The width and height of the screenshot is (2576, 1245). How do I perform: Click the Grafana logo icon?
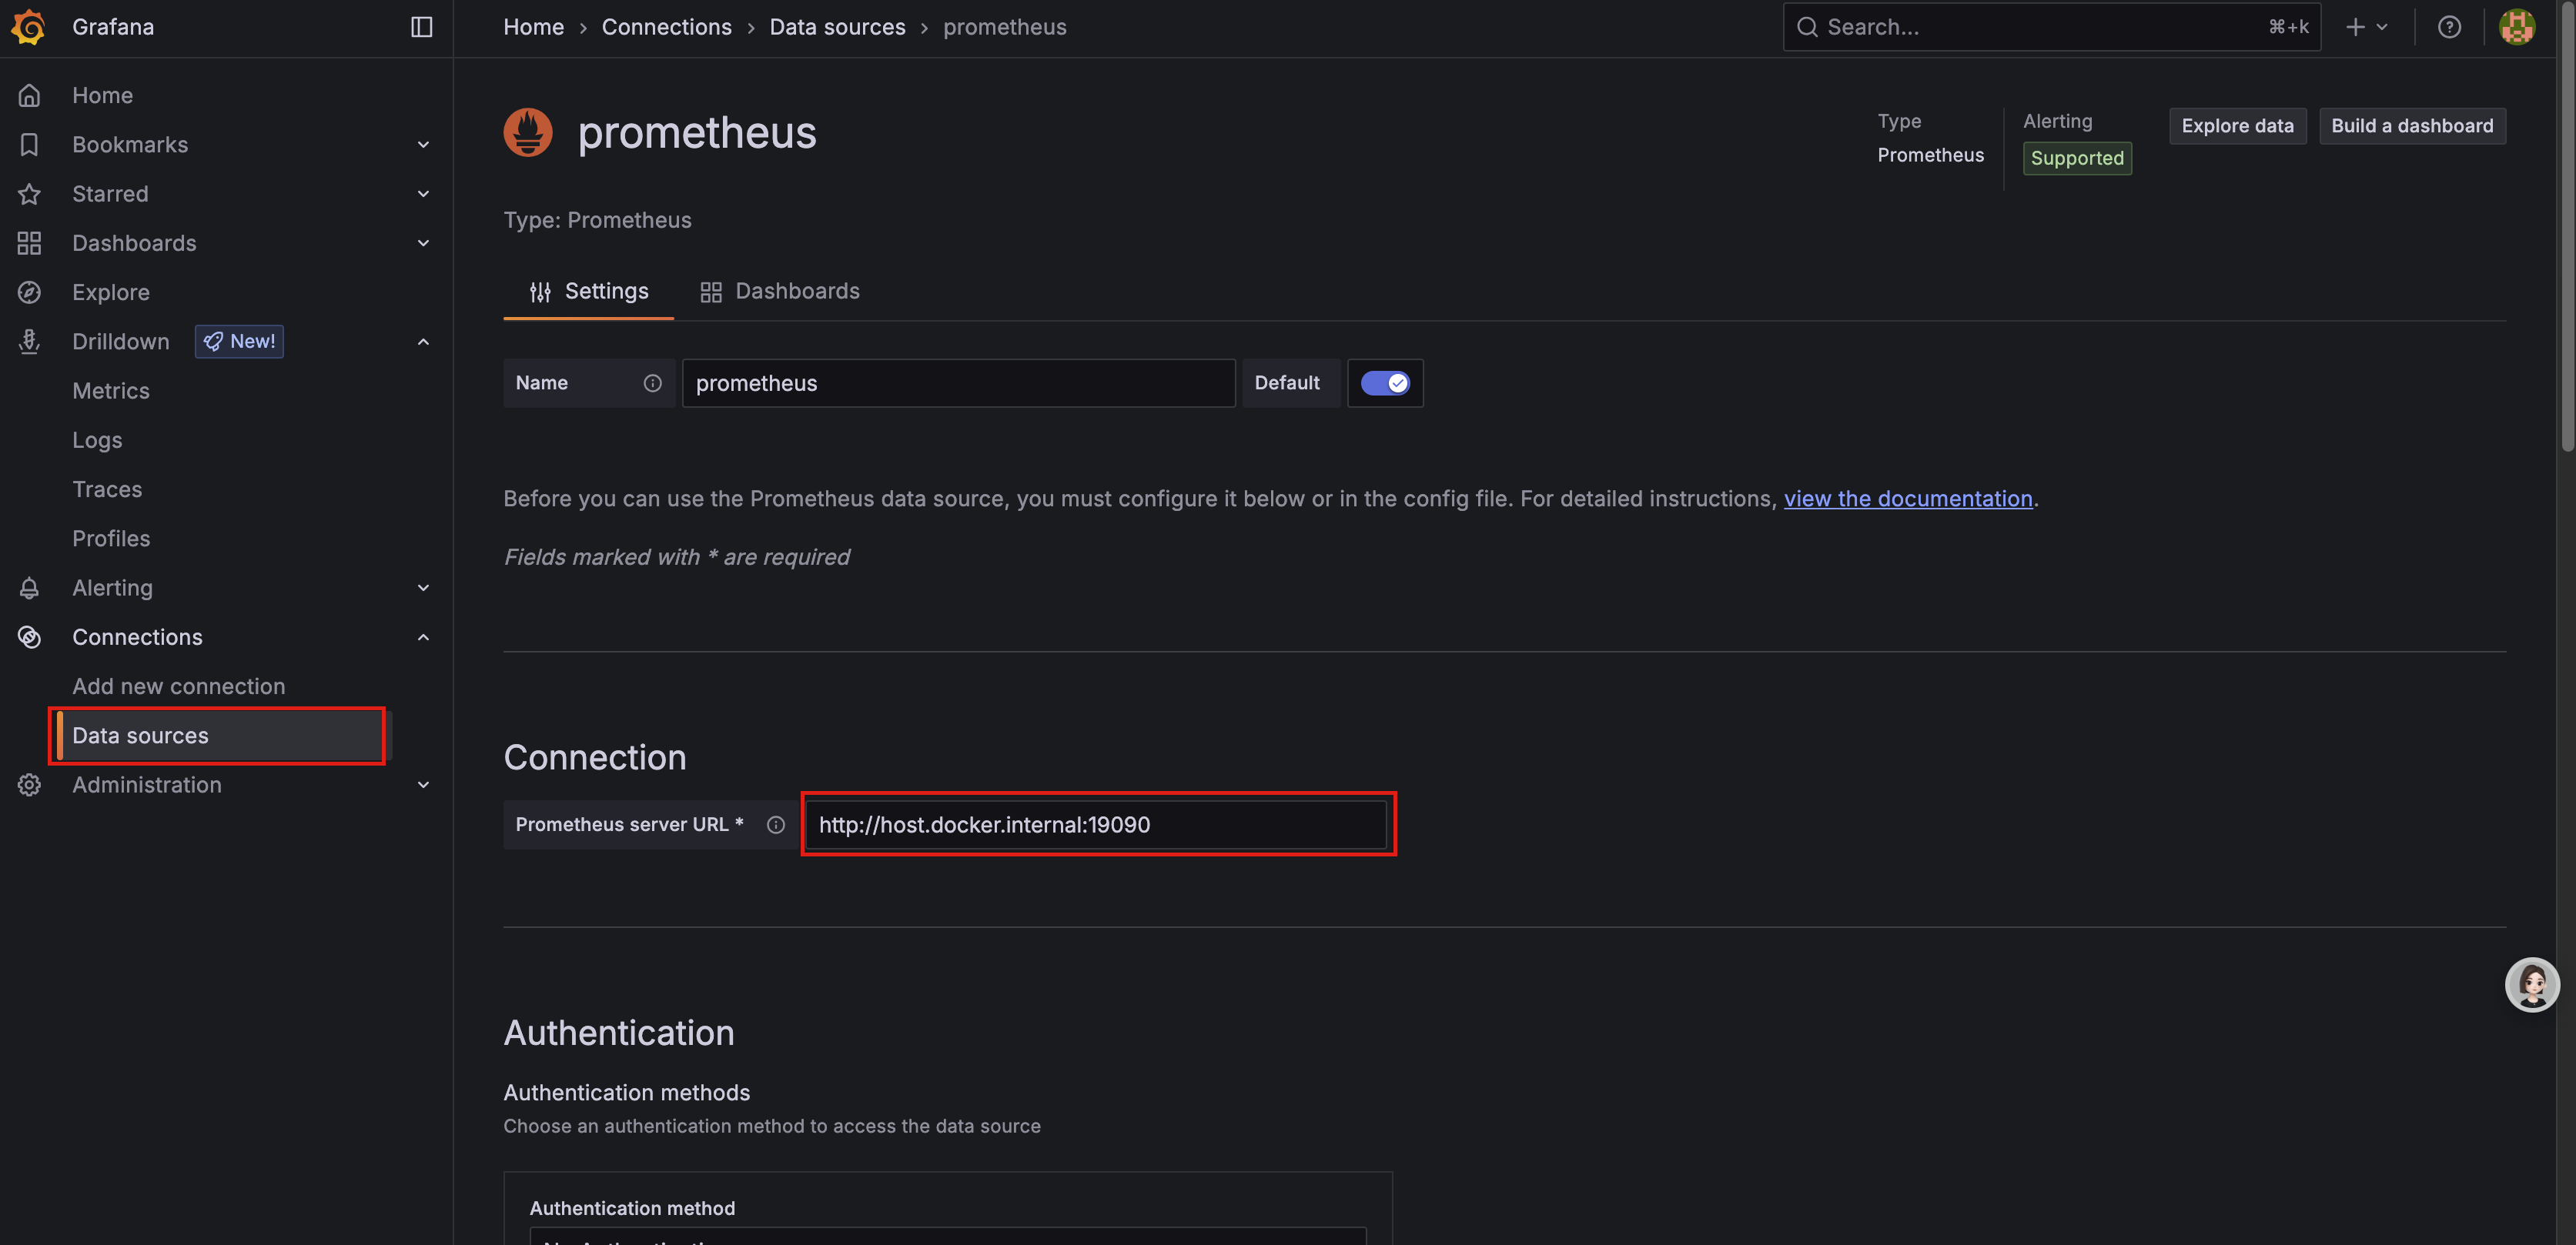point(29,27)
